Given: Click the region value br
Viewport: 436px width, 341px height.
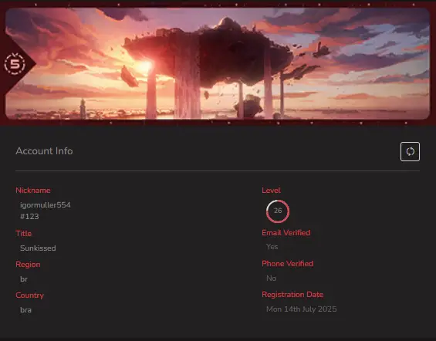Looking at the screenshot, I should [24, 279].
